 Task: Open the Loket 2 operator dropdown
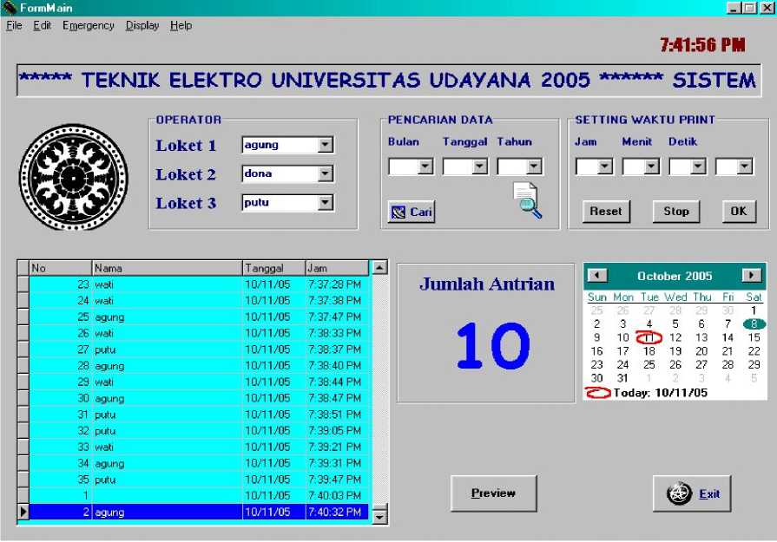point(326,174)
